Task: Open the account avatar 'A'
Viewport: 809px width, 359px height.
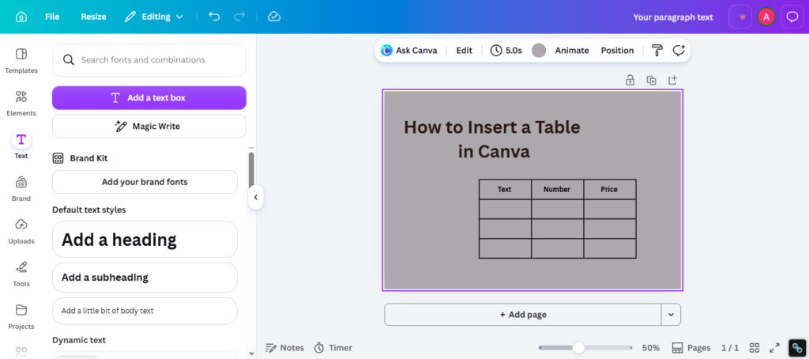Action: click(766, 17)
